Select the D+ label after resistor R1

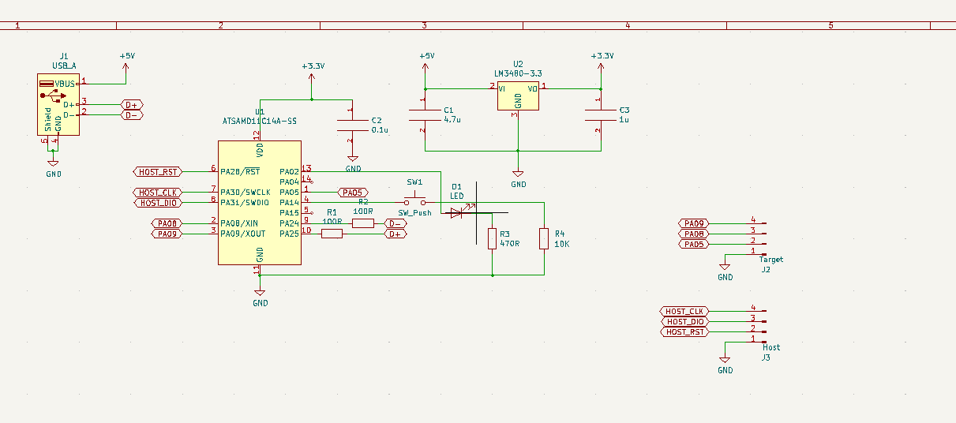[x=396, y=234]
